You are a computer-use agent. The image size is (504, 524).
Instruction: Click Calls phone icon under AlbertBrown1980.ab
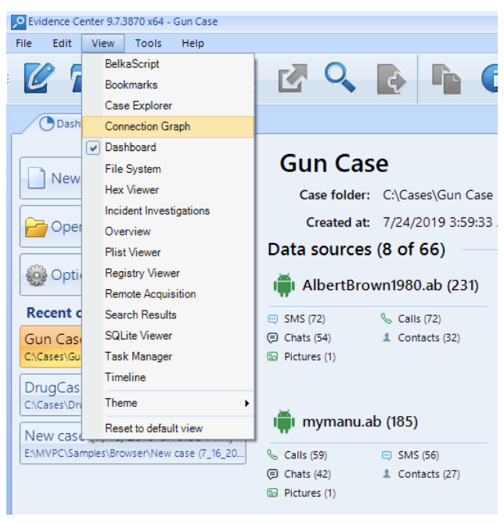(x=386, y=318)
